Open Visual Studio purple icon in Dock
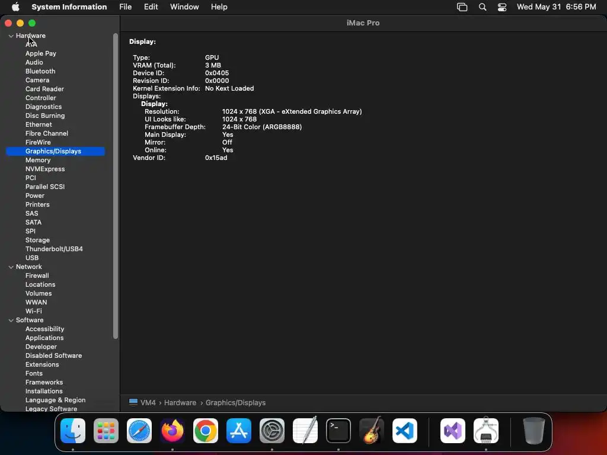 point(453,431)
